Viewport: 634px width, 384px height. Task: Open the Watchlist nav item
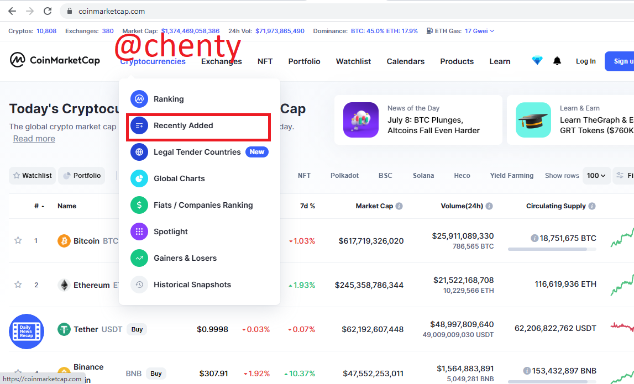[353, 61]
